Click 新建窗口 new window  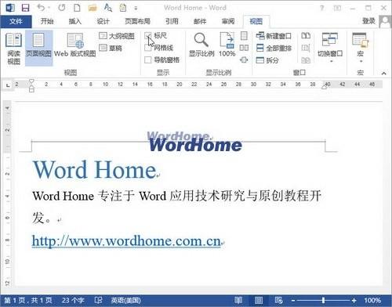click(x=274, y=36)
